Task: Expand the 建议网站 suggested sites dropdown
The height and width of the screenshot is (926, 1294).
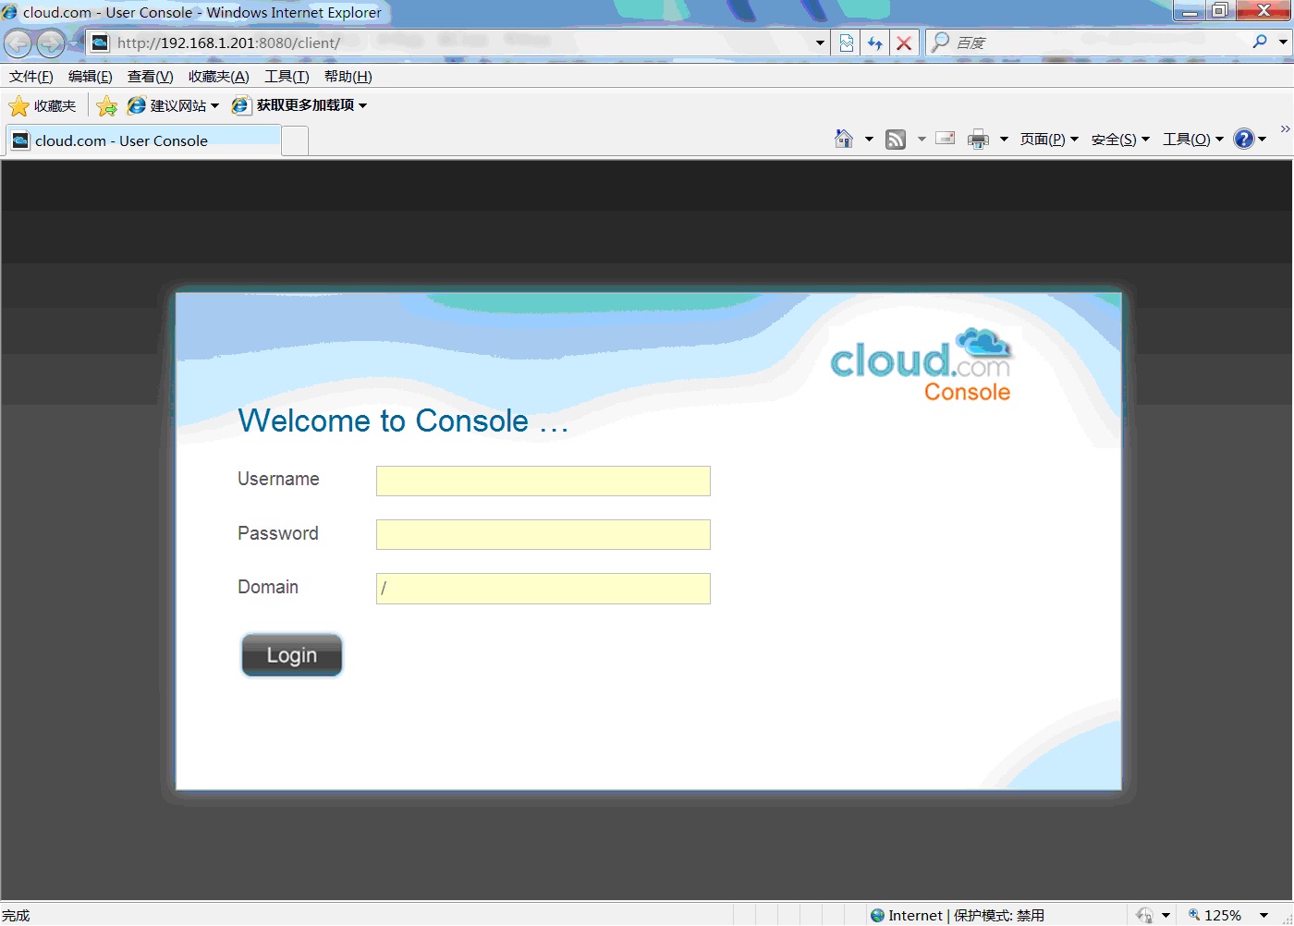Action: coord(214,105)
